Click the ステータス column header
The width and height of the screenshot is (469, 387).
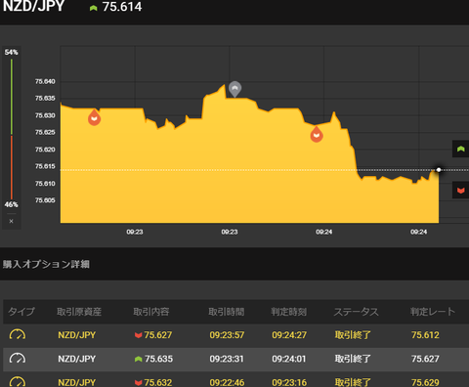point(357,312)
